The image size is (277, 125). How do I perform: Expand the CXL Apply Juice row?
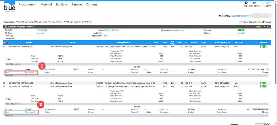(4, 83)
